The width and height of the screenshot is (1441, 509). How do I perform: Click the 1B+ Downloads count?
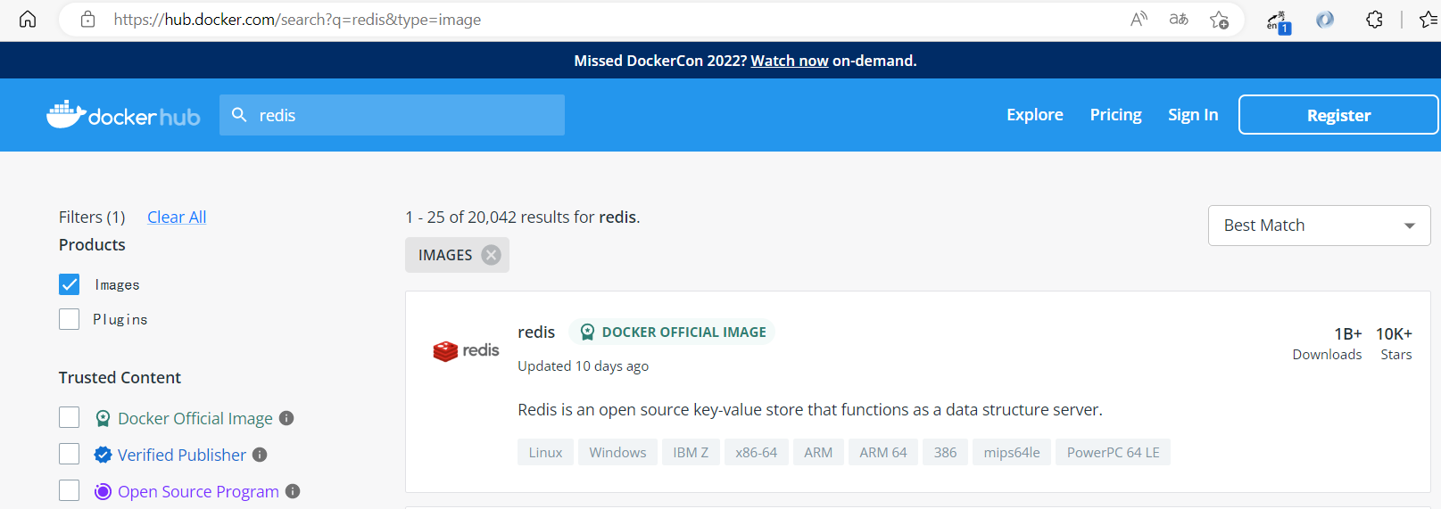(1328, 343)
